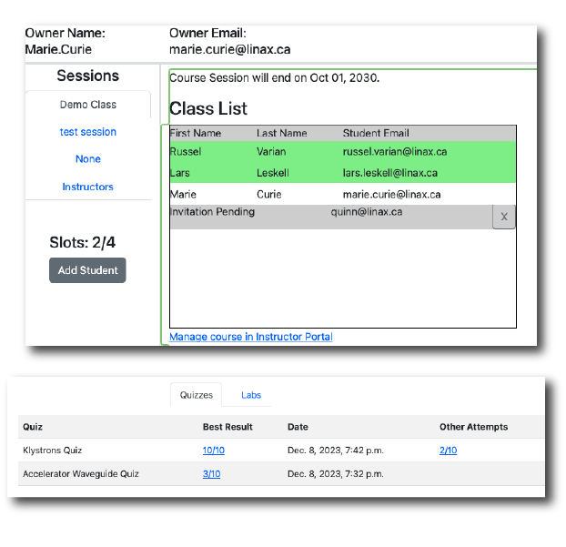Click the Last Name column header

282,134
